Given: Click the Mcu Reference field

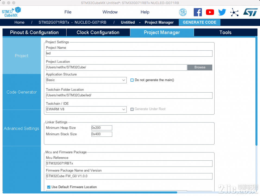Looking at the screenshot, I should click(x=129, y=163).
